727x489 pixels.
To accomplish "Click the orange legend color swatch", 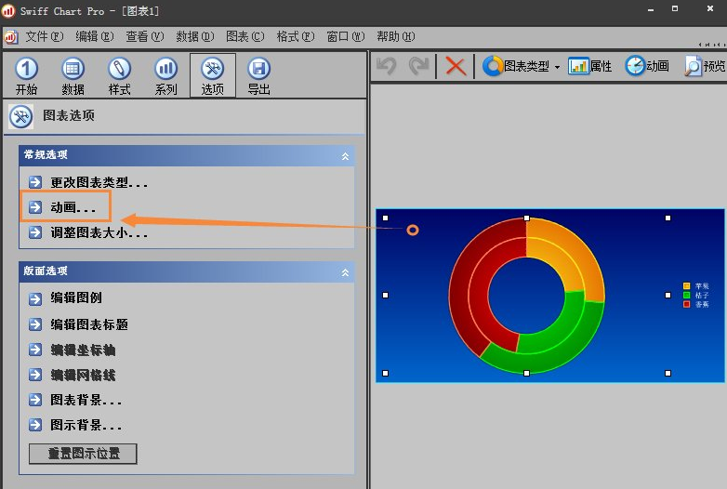I will pyautogui.click(x=687, y=286).
